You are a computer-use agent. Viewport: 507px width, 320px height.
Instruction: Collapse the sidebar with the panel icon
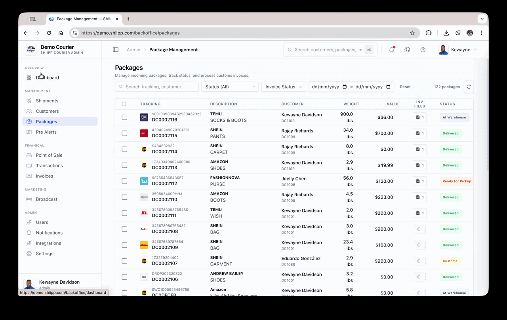[115, 49]
